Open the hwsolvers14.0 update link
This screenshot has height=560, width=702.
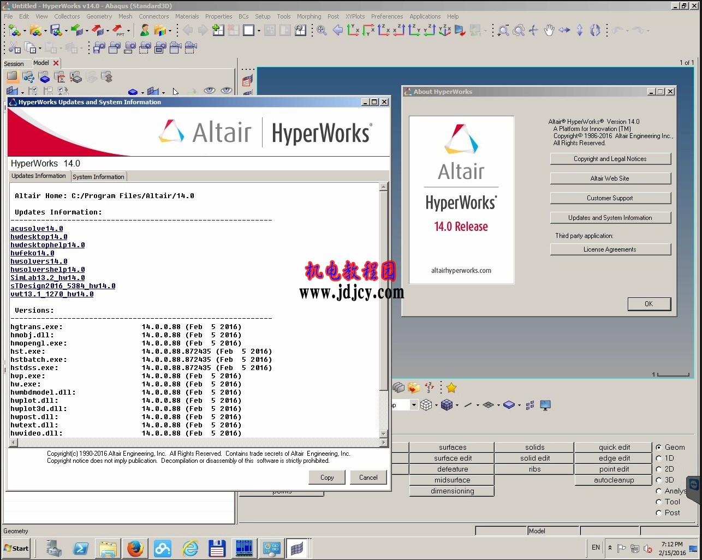click(39, 261)
